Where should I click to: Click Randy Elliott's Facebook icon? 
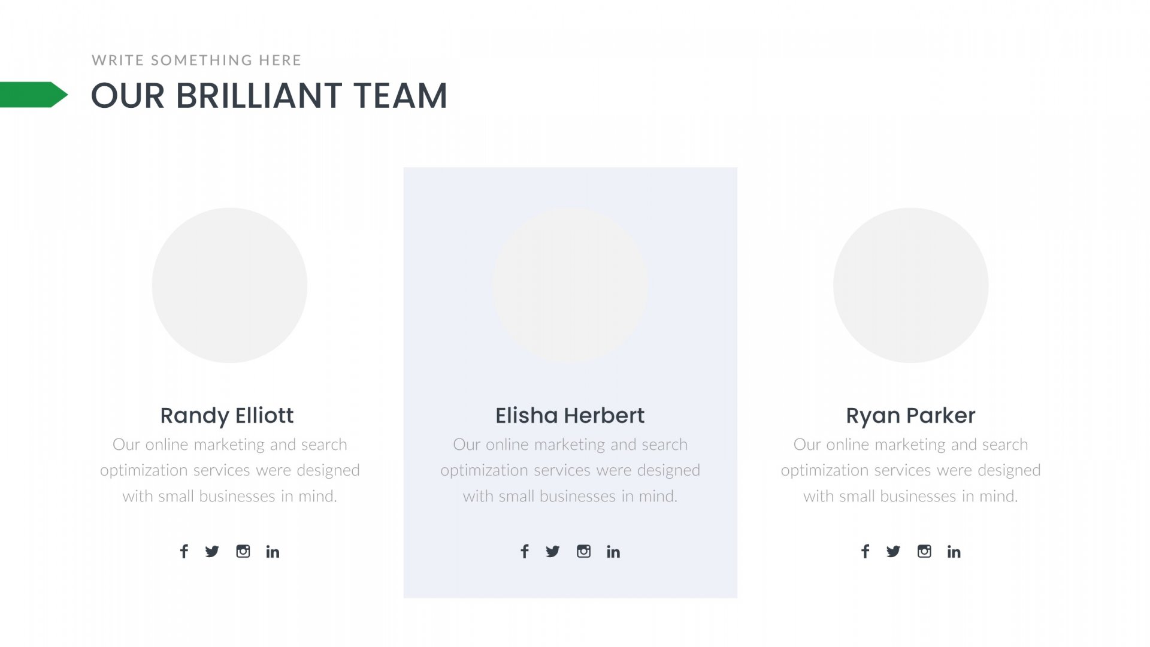[x=184, y=551]
